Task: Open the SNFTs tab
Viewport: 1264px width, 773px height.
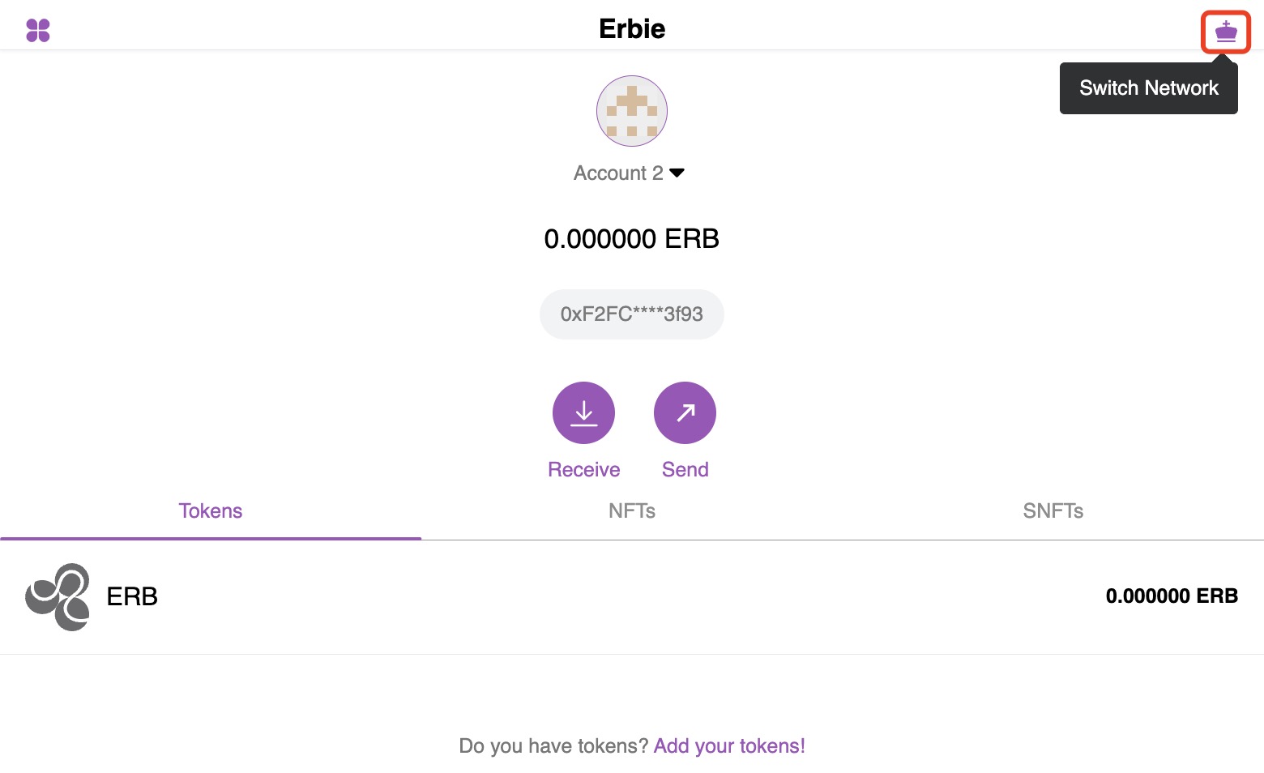Action: [x=1053, y=511]
